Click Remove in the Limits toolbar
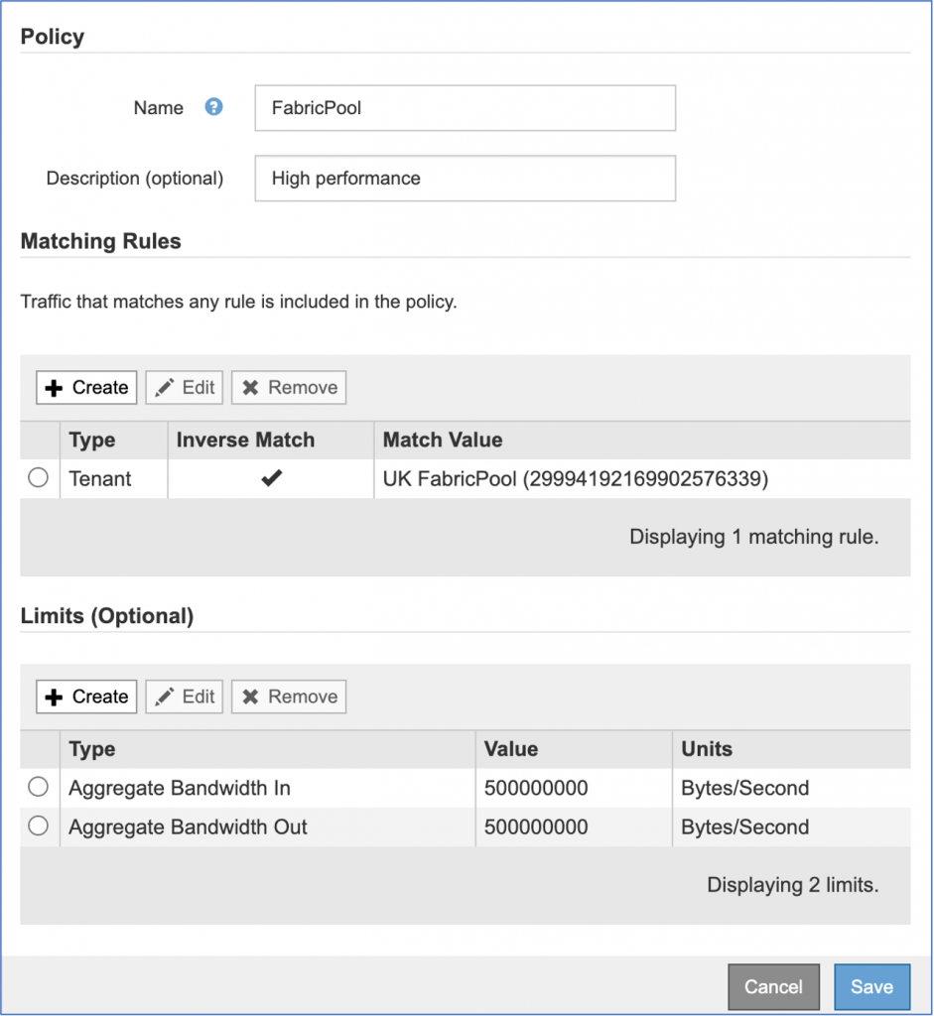 pyautogui.click(x=289, y=697)
